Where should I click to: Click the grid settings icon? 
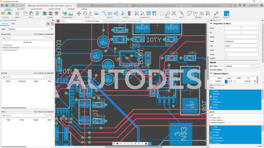17,13
